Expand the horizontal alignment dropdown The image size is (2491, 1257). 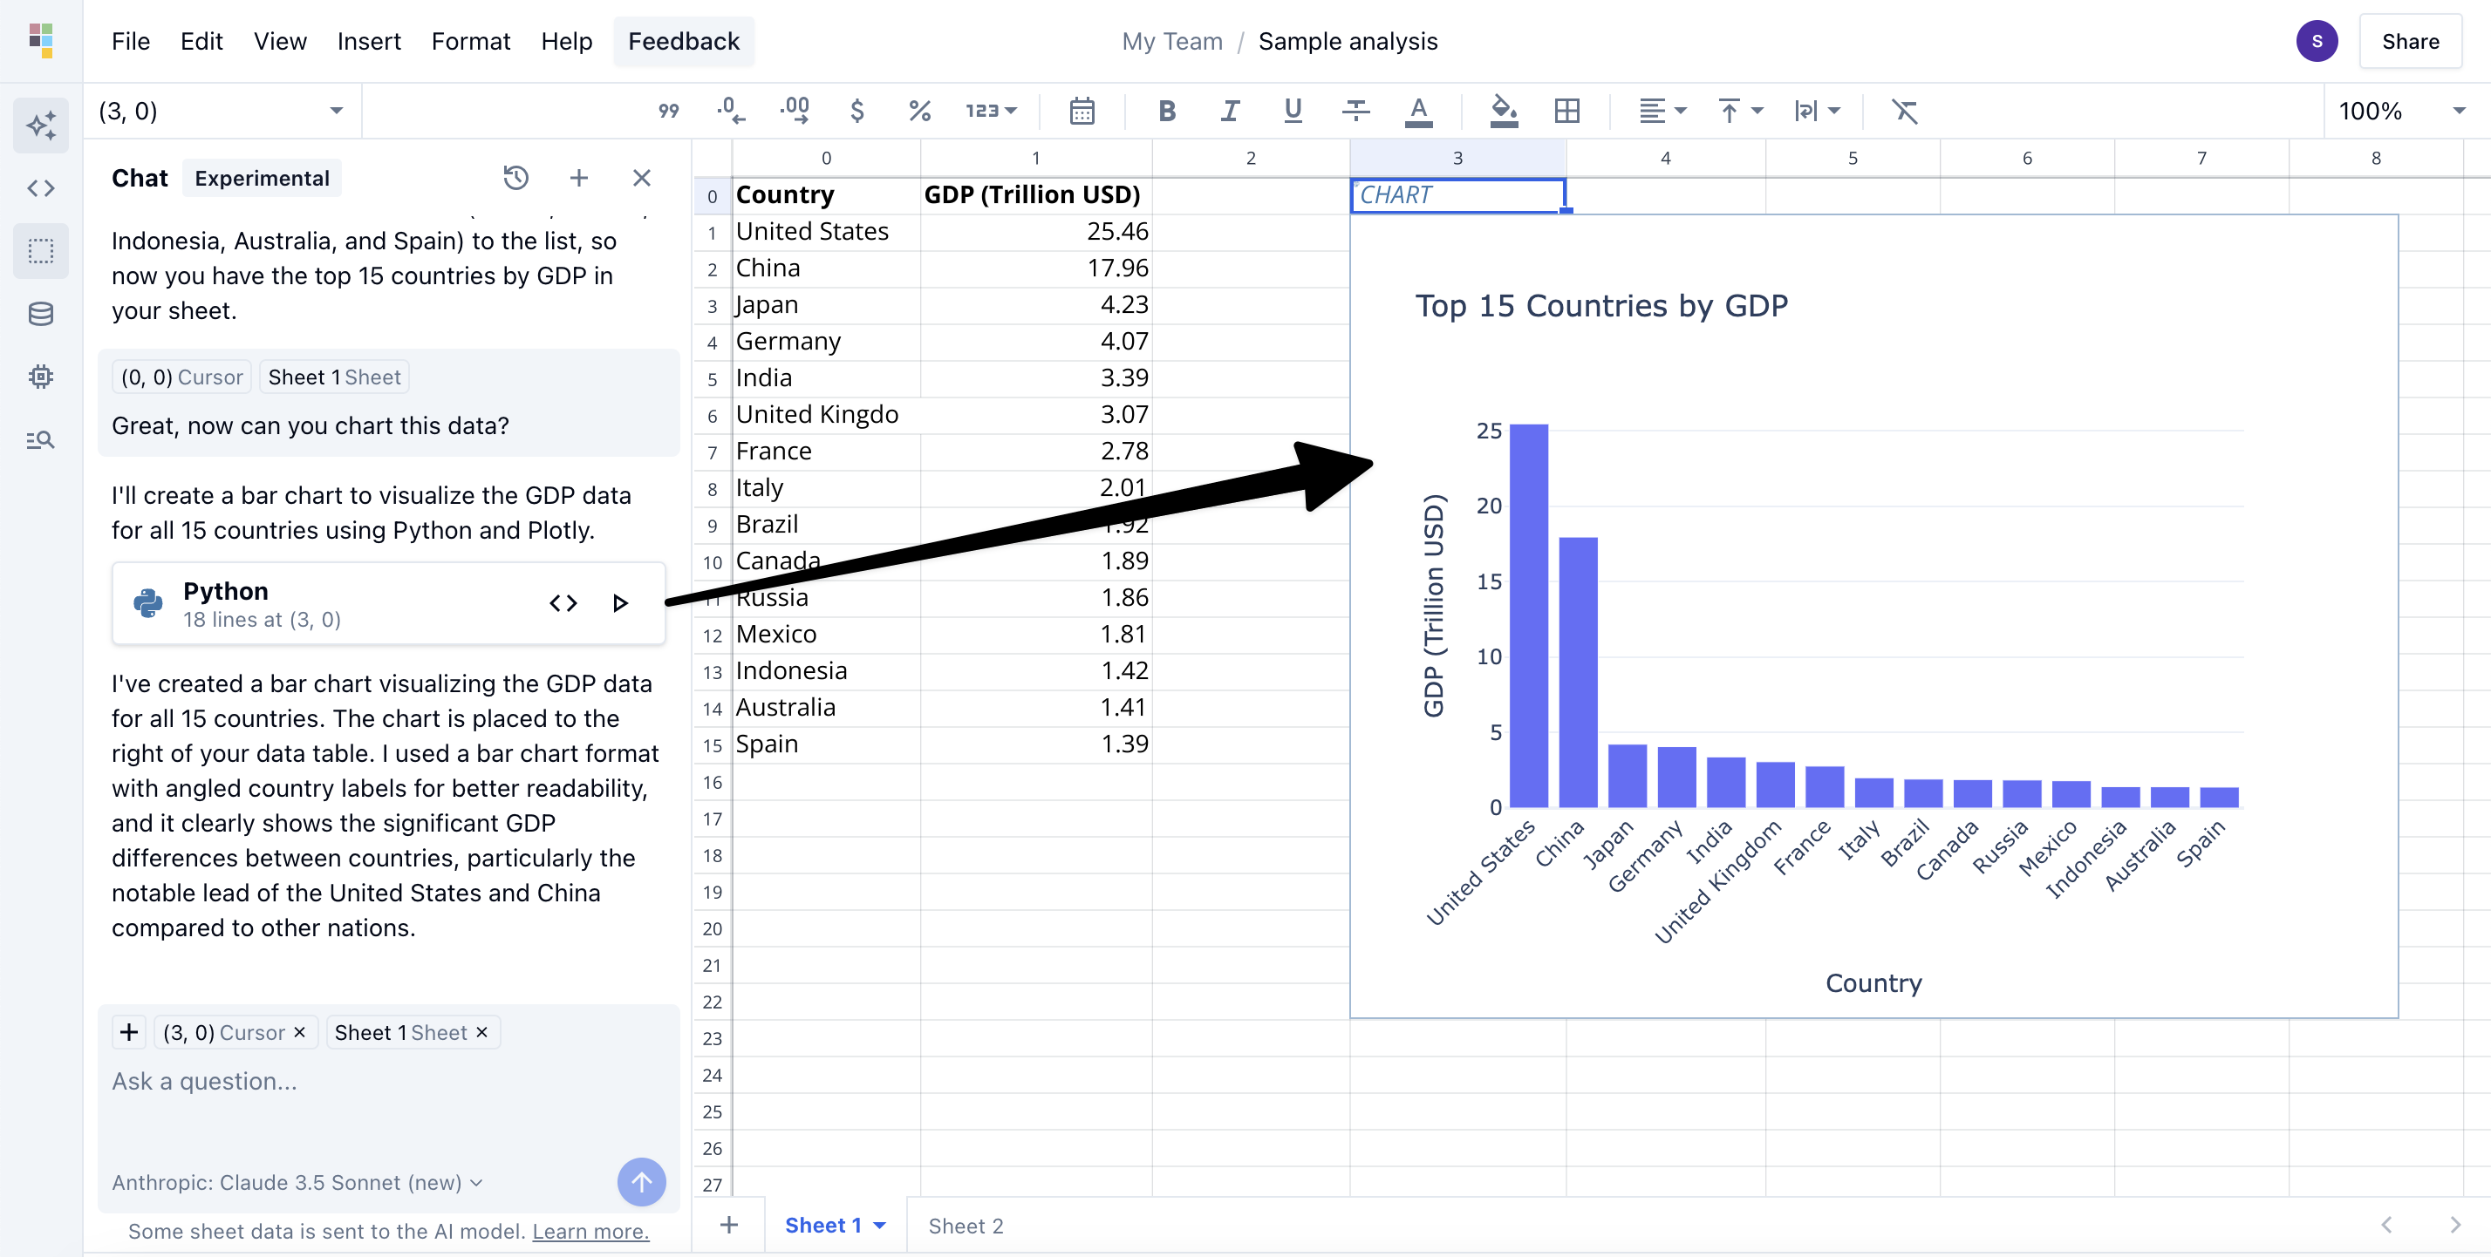click(1662, 111)
